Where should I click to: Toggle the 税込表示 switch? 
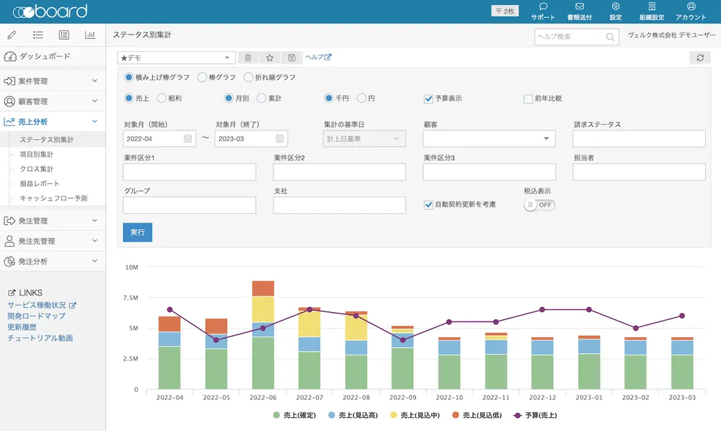[539, 205]
